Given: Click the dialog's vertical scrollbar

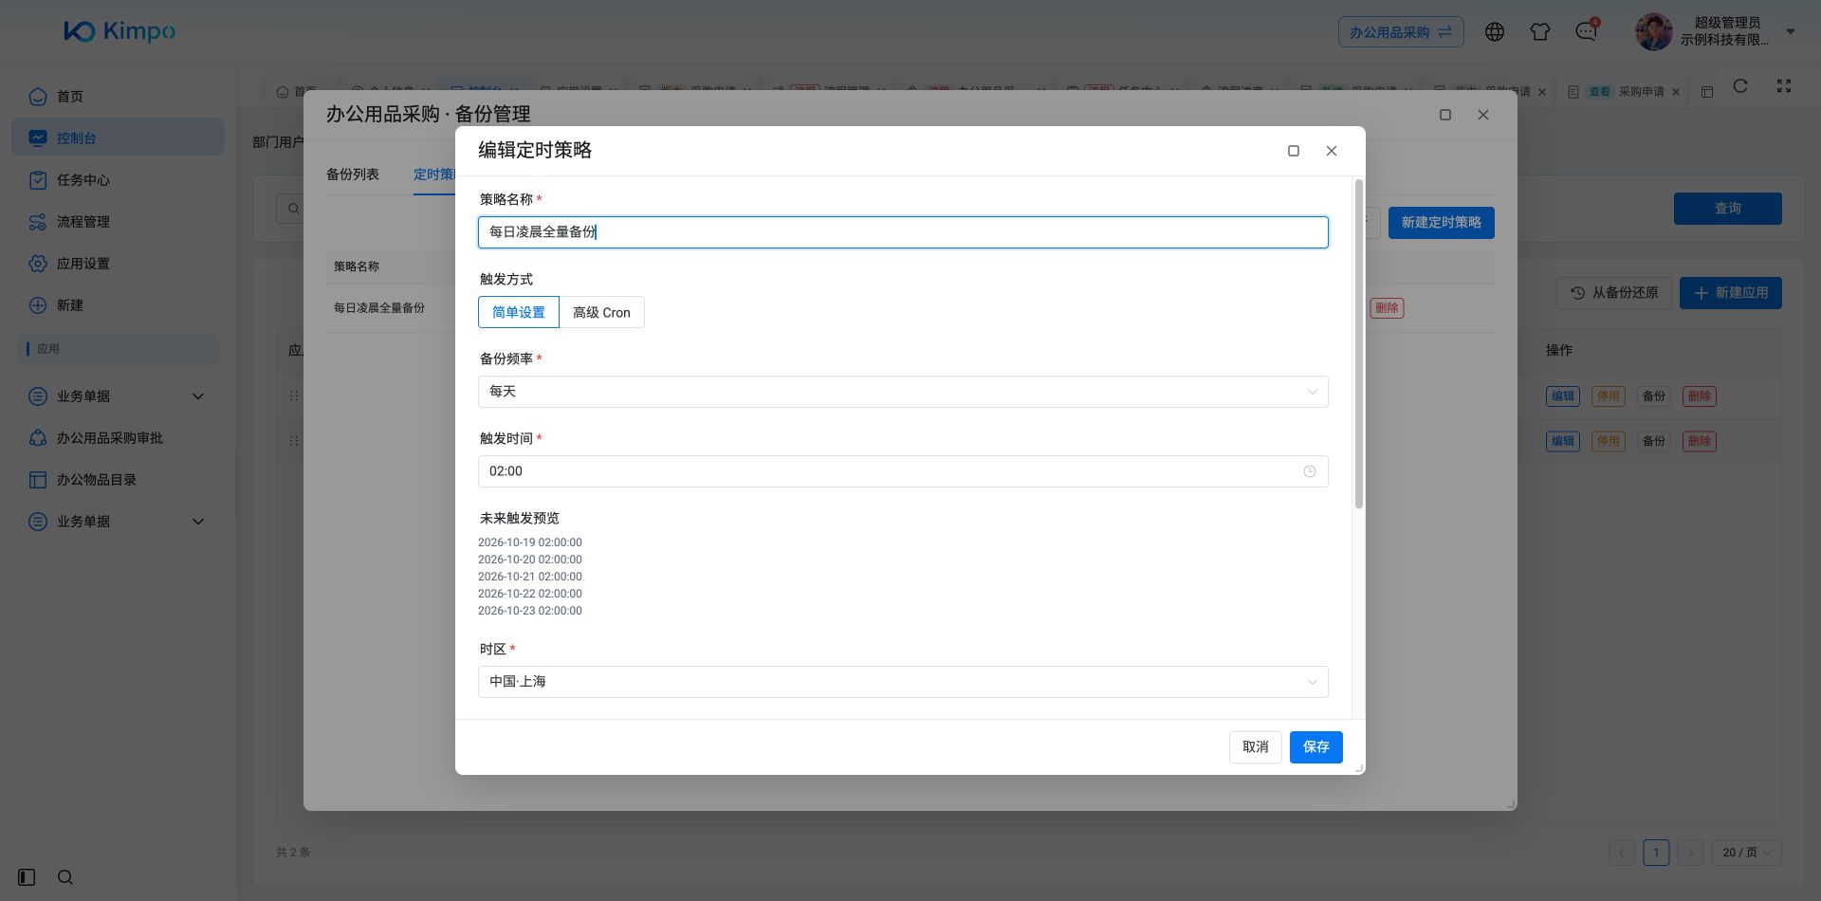Looking at the screenshot, I should pyautogui.click(x=1359, y=343).
